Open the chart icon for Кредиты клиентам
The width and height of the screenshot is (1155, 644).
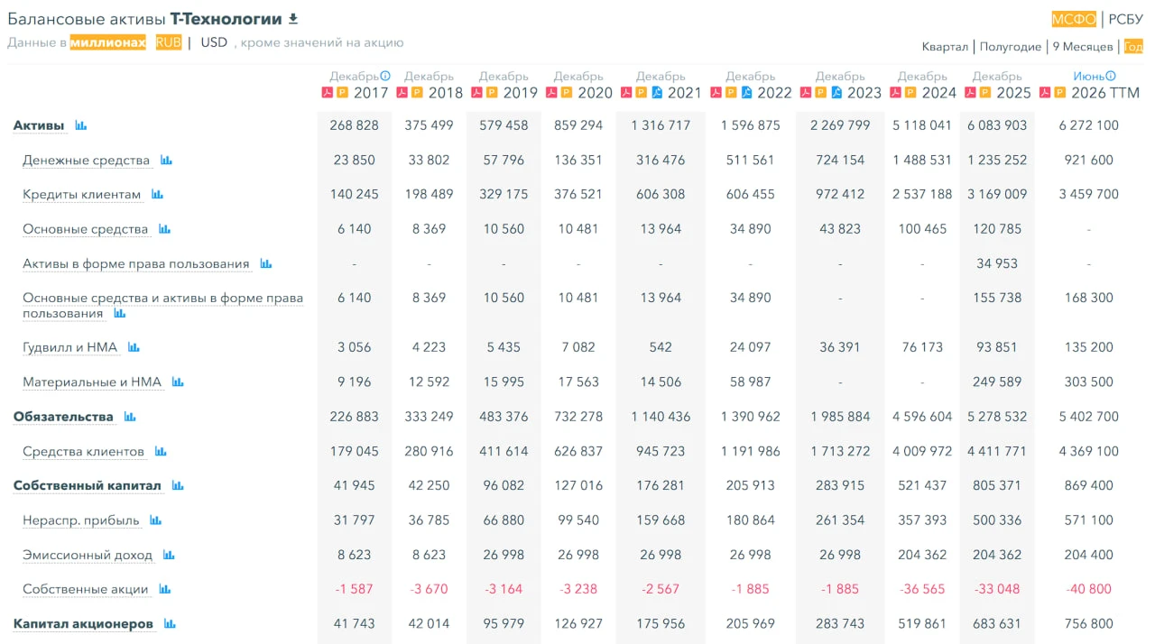click(x=157, y=194)
